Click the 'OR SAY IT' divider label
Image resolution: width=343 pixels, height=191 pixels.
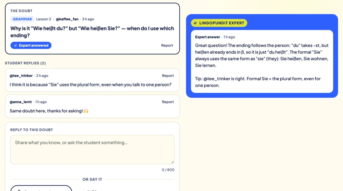coord(92,179)
